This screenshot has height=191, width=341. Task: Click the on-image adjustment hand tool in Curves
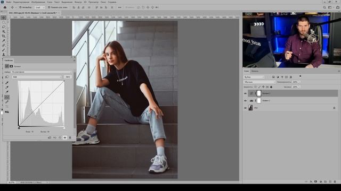point(7,77)
